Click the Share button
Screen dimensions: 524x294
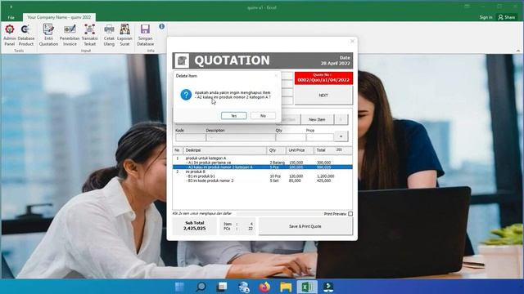pyautogui.click(x=507, y=17)
